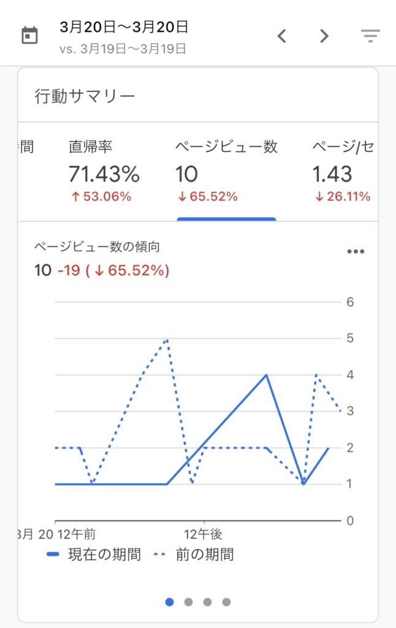Tap the 12午後 axis label
Screen dimensions: 396x628
point(203,534)
